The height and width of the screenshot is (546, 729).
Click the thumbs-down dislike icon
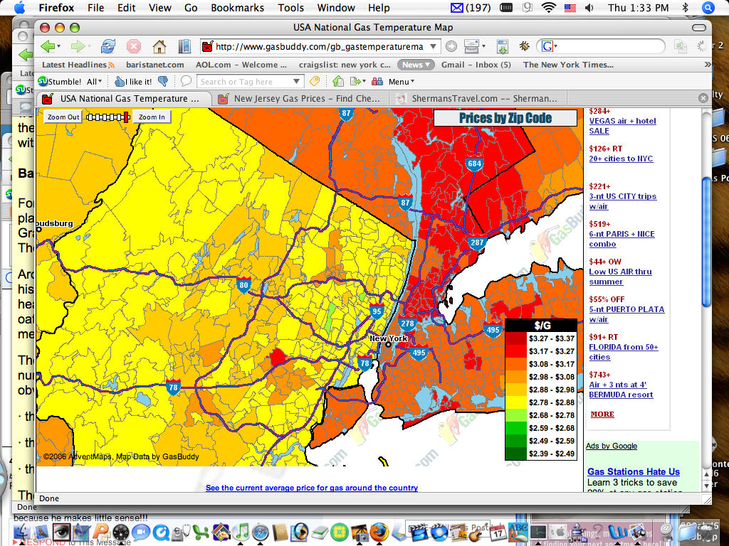pyautogui.click(x=163, y=82)
